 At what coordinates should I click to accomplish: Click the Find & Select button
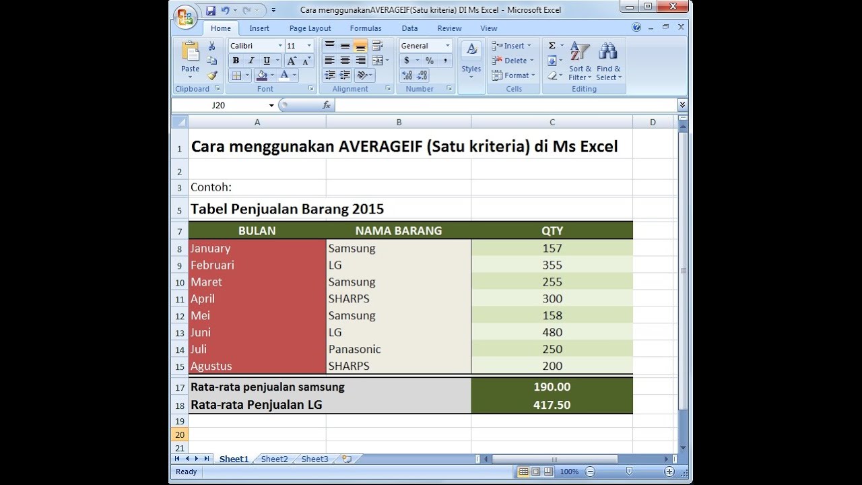click(609, 61)
